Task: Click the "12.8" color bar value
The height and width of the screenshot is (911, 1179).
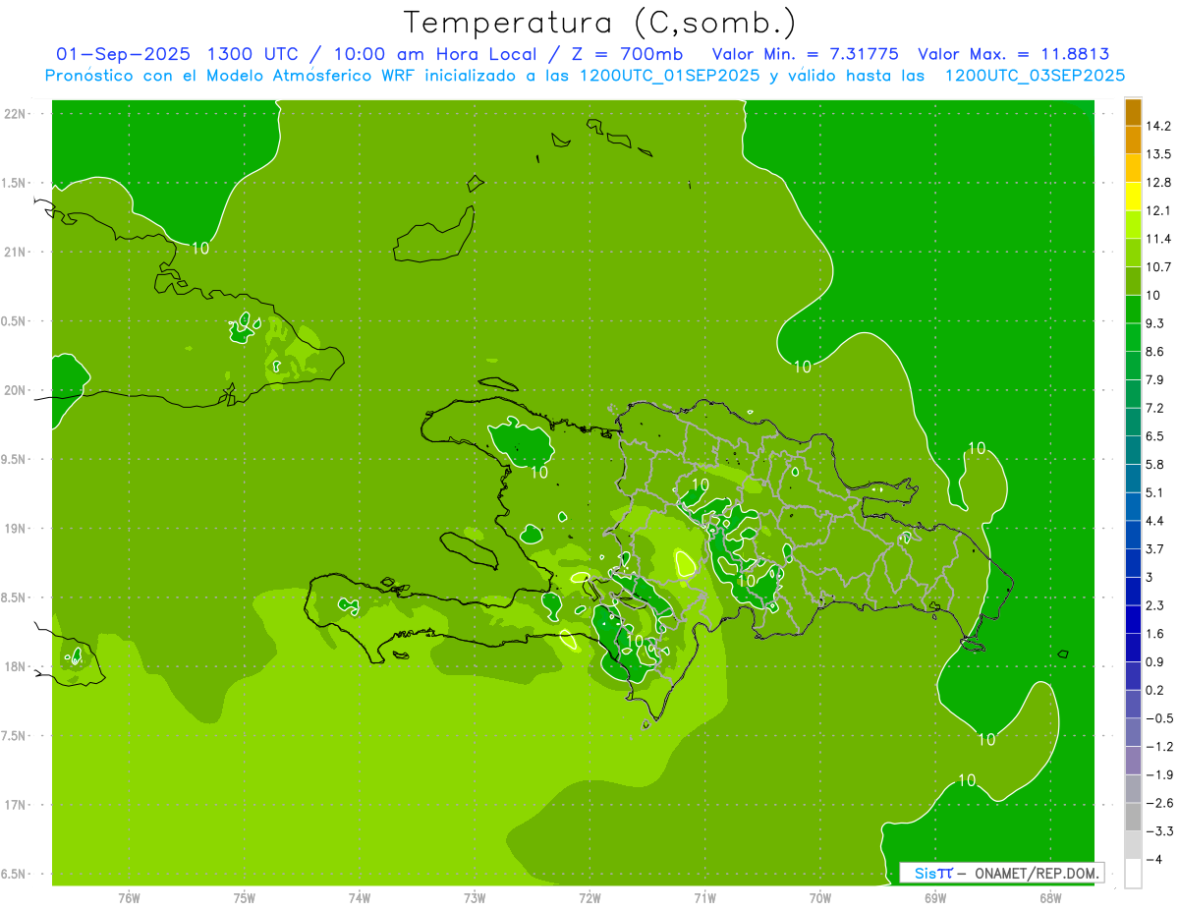Action: pos(1159,182)
